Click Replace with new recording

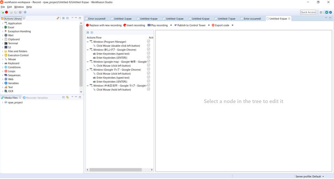point(104,25)
